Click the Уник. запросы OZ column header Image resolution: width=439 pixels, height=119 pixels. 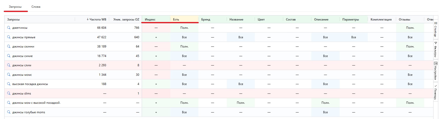[126, 19]
